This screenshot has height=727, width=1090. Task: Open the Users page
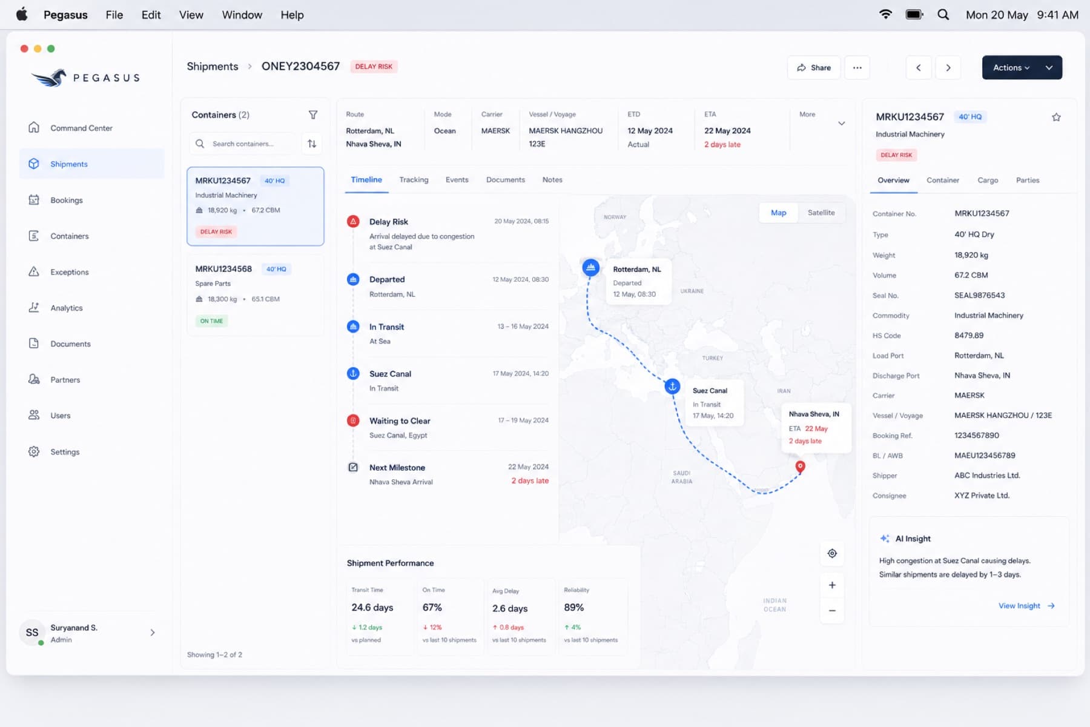91,416
